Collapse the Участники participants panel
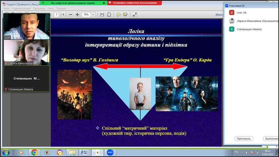Screen dimensions: 279x157 pos(227,5)
